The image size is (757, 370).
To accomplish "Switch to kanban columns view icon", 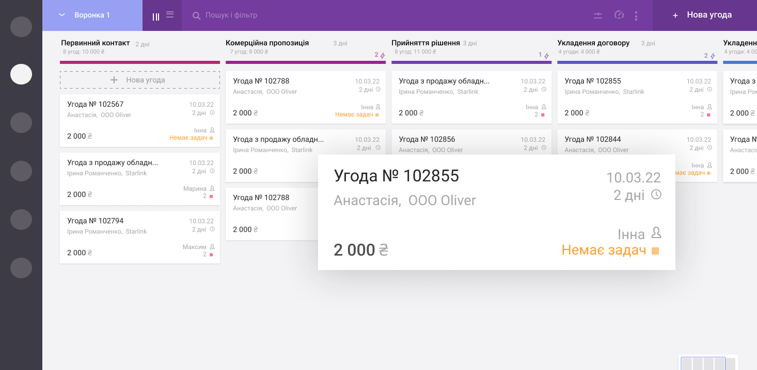I will (156, 16).
